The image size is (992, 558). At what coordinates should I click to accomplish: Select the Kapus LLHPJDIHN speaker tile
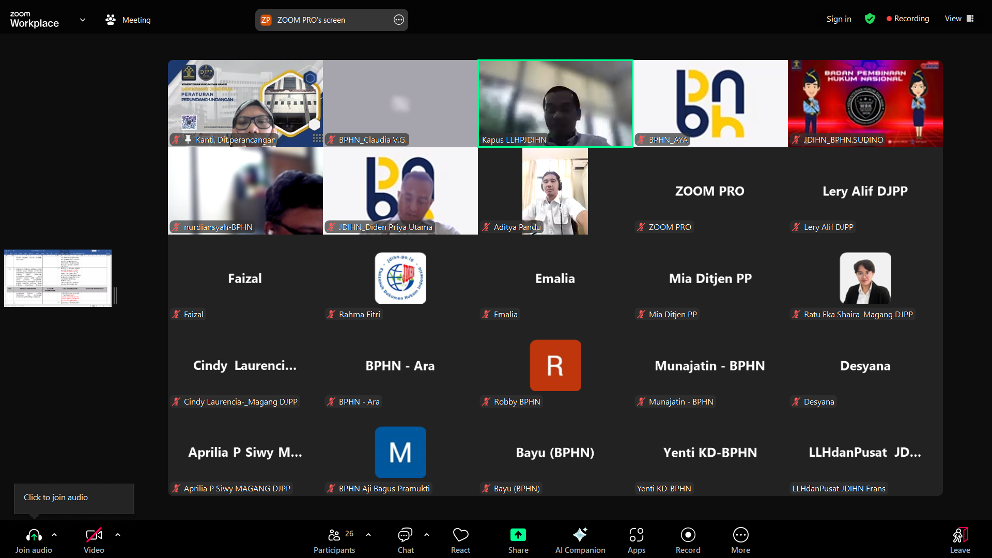[x=555, y=103]
